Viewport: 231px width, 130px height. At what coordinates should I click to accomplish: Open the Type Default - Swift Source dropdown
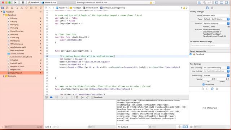pyautogui.click(x=216, y=19)
